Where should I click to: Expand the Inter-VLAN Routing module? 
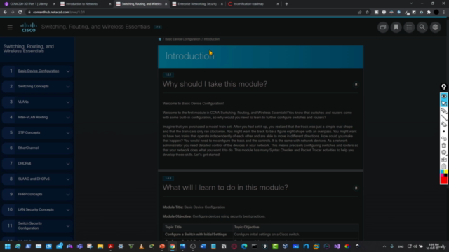point(68,118)
